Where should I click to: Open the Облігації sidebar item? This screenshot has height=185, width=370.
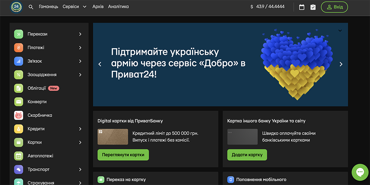[37, 88]
